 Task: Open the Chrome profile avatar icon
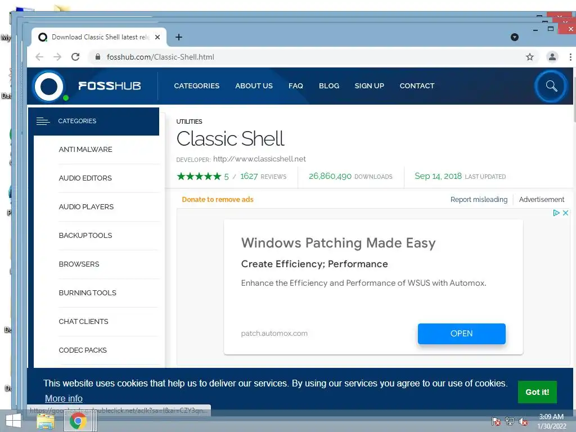point(552,57)
